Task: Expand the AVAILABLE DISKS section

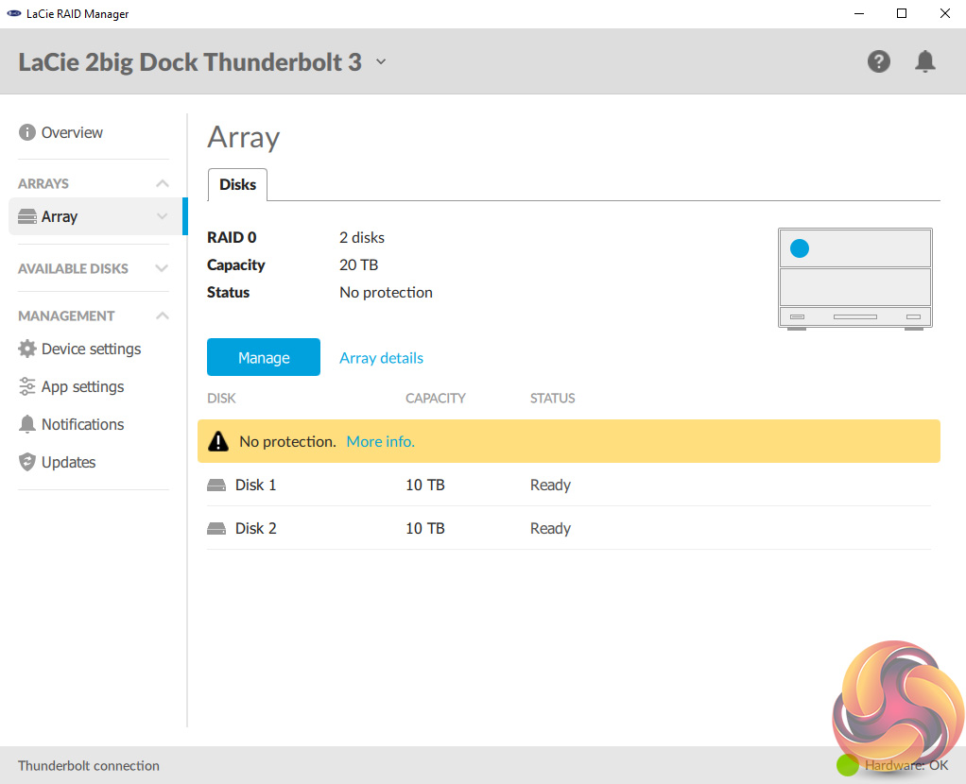Action: pos(162,268)
